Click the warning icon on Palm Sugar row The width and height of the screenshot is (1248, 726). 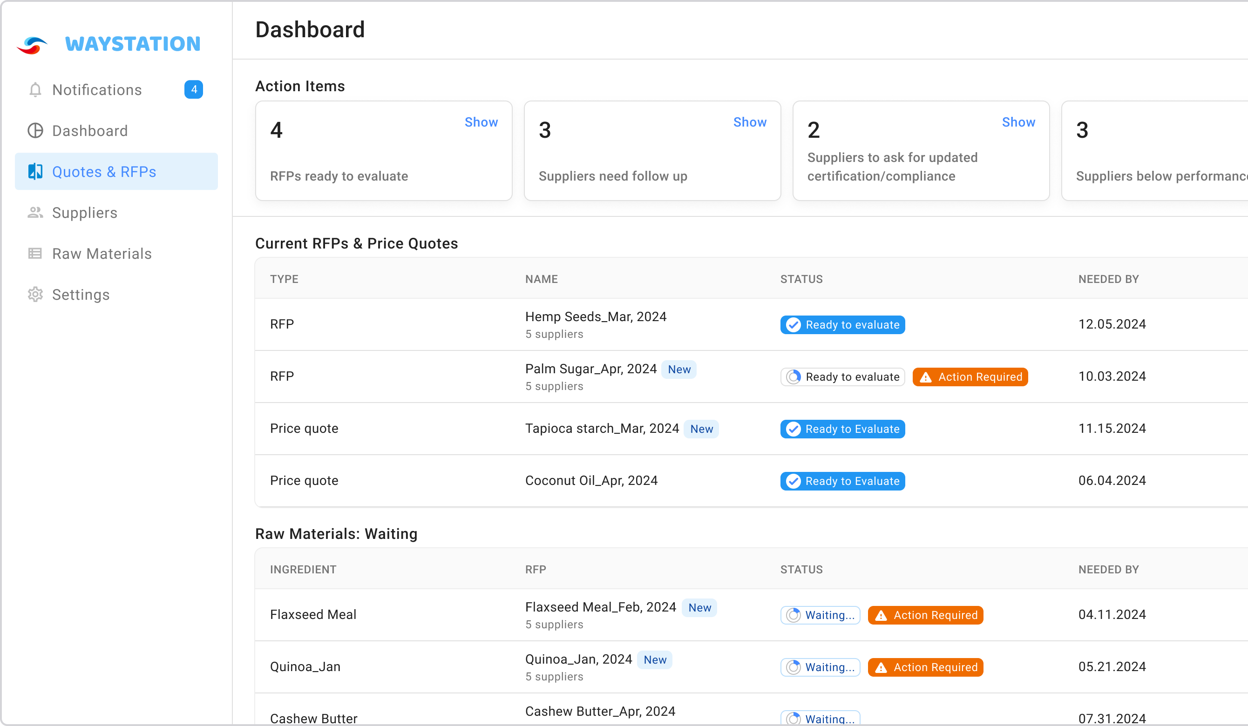926,377
